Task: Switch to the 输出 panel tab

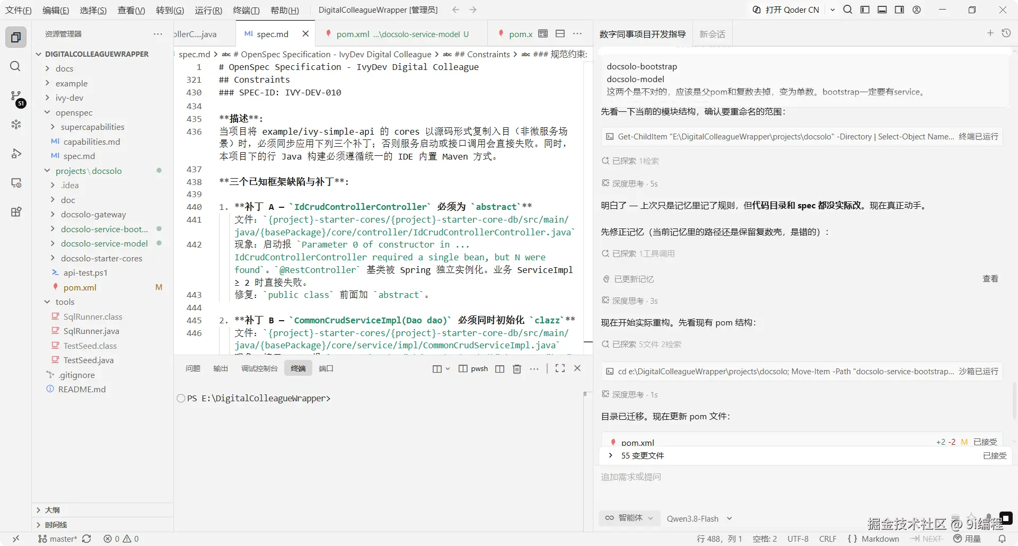Action: tap(221, 368)
